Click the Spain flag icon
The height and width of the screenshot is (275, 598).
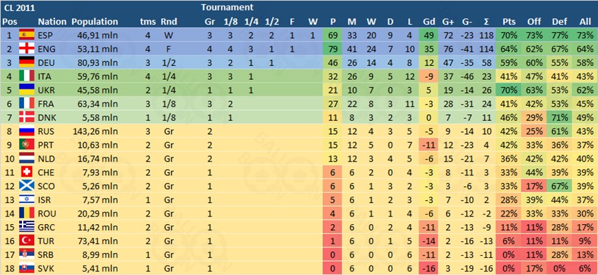tap(26, 36)
